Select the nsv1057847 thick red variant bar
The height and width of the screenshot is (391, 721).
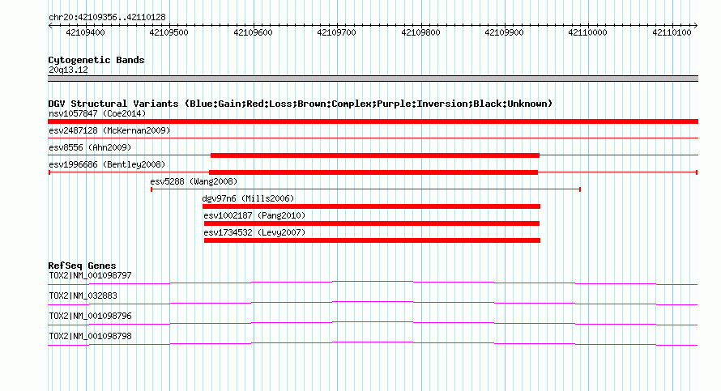click(373, 121)
